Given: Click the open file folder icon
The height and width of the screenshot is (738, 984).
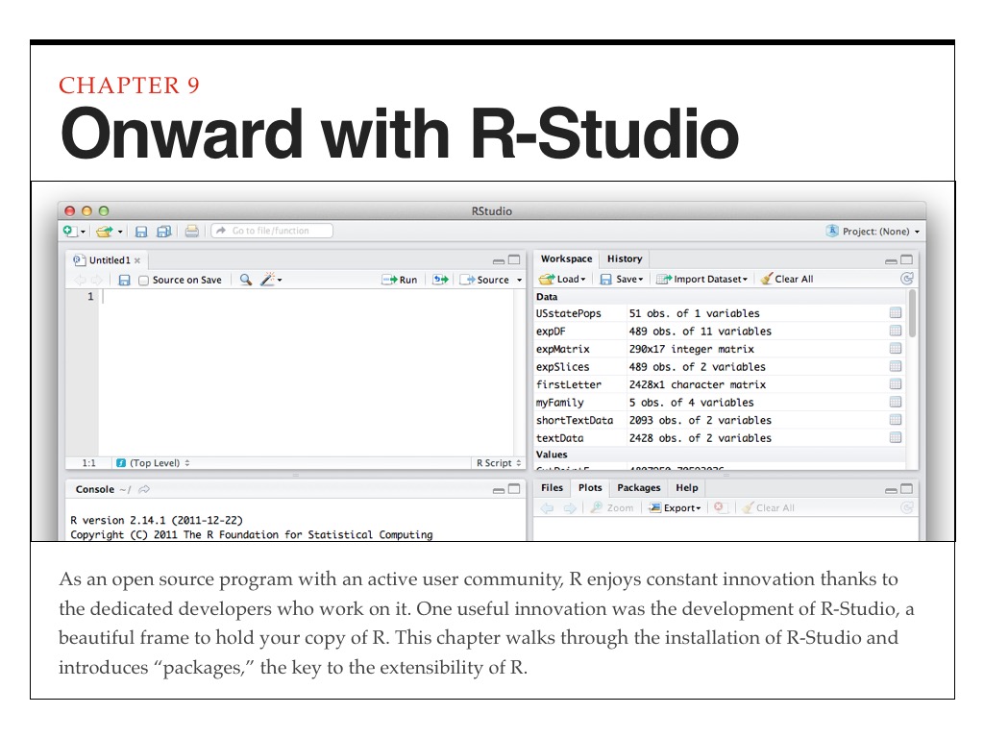Looking at the screenshot, I should tap(104, 232).
